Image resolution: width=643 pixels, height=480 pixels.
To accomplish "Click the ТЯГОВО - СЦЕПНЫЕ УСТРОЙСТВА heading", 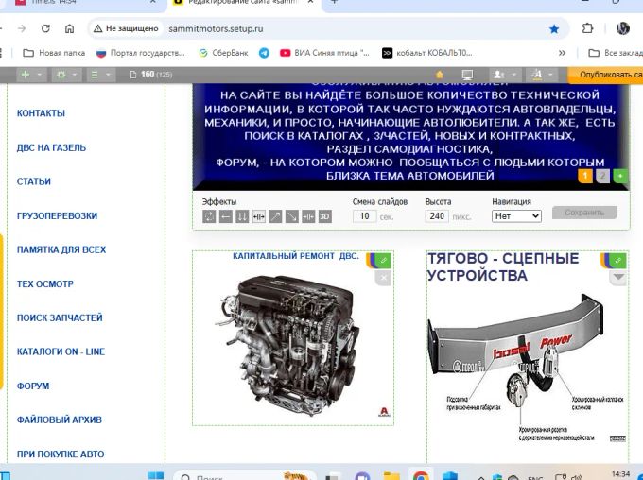I will pyautogui.click(x=503, y=266).
